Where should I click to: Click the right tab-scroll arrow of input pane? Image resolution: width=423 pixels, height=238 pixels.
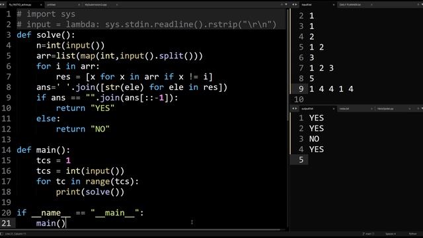click(x=296, y=5)
